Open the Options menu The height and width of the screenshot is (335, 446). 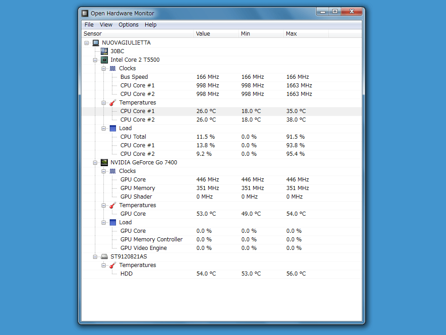point(129,25)
